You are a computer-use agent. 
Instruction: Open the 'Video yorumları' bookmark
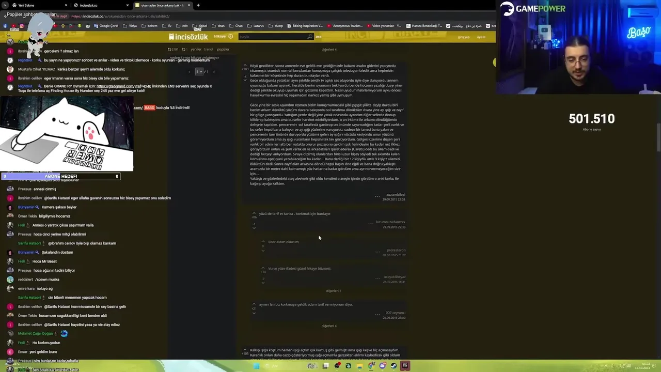point(385,26)
